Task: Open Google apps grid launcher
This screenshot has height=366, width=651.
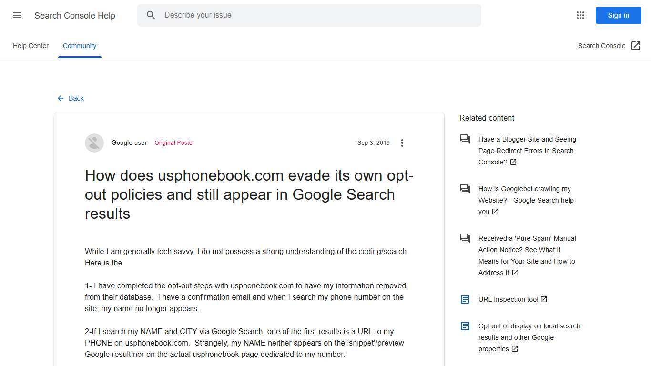Action: pos(580,15)
